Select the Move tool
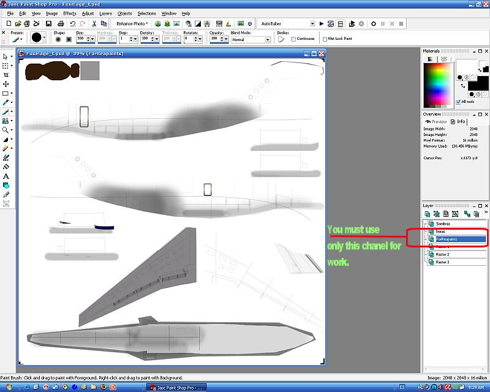 [x=6, y=84]
